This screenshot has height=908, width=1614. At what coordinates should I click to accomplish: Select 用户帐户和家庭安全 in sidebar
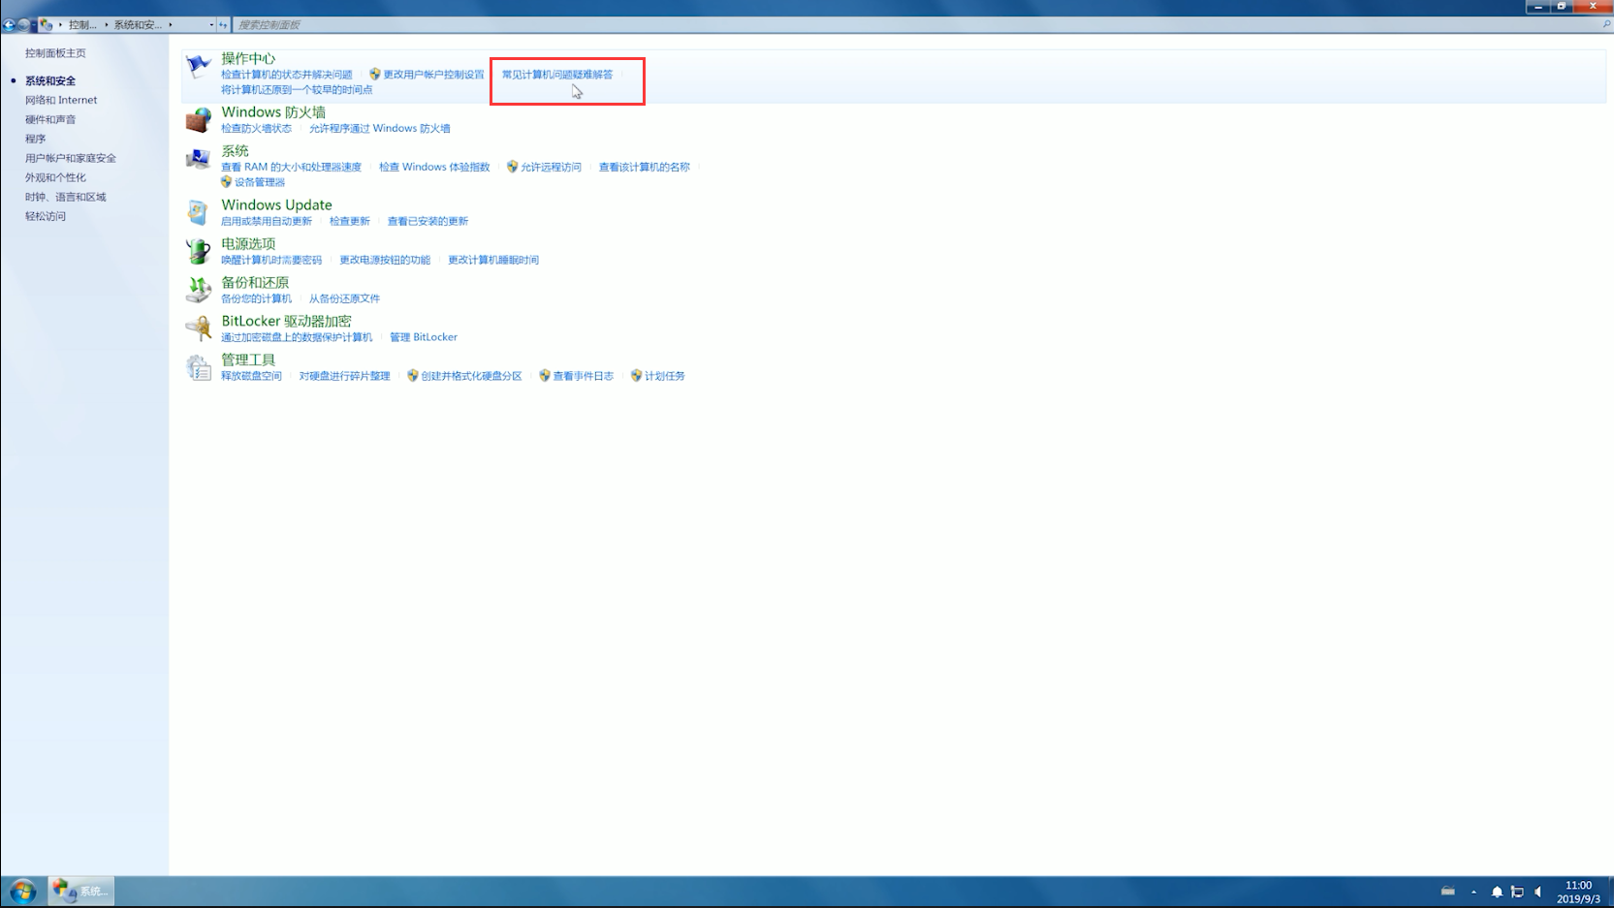coord(71,158)
